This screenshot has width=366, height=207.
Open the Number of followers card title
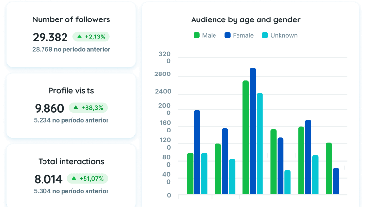click(71, 19)
